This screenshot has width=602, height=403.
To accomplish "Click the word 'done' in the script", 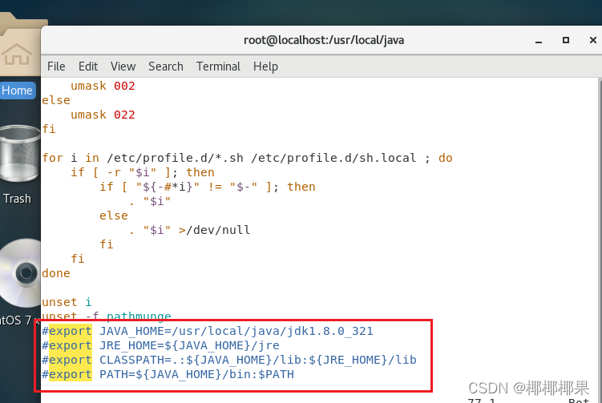I will pyautogui.click(x=56, y=273).
